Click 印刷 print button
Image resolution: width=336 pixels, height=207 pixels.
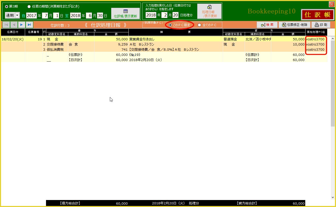321,25
